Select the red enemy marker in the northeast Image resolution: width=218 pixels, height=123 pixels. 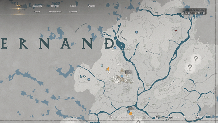pos(176,31)
